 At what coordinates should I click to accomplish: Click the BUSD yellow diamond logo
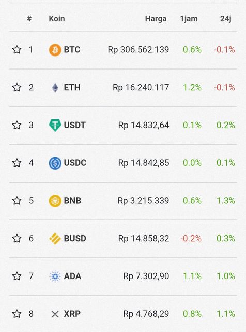pos(55,239)
